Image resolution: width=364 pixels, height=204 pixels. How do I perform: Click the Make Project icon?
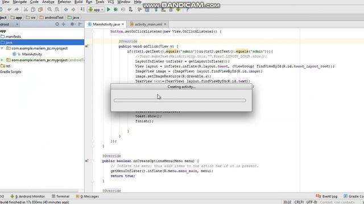point(82,10)
